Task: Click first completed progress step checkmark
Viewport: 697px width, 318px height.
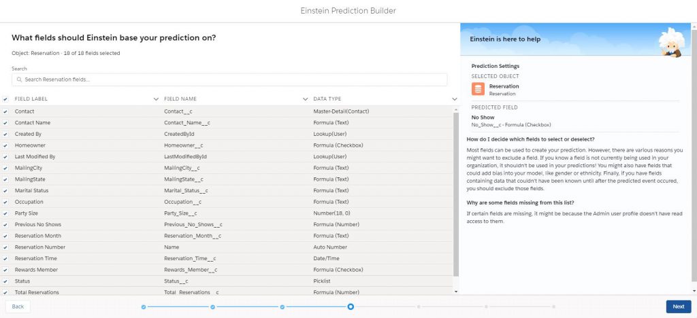Action: [x=144, y=306]
